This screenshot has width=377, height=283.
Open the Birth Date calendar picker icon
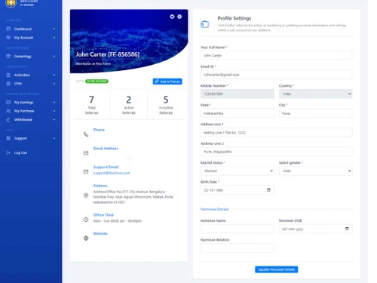[x=268, y=190]
